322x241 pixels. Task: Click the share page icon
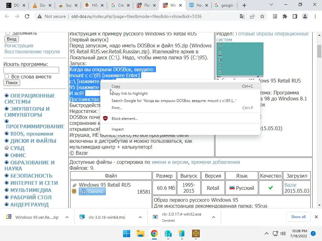(252, 16)
